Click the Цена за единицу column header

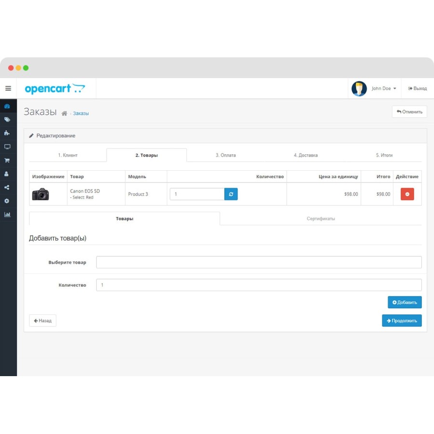tap(338, 176)
